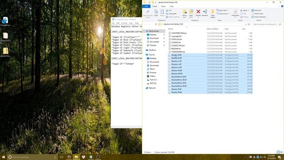
Task: Click Invert selection in the ribbon
Action: [258, 17]
